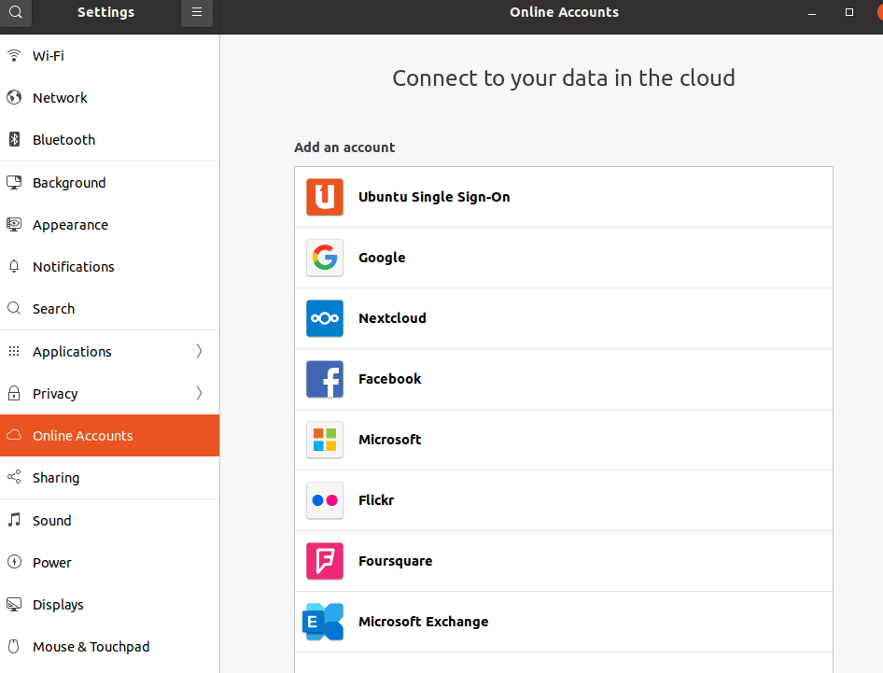Go to Sound settings
This screenshot has width=883, height=673.
pos(110,520)
